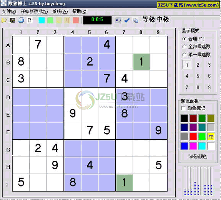This screenshot has height=200, width=221.
Task: Create a new blank puzzle page icon
Action: tap(30, 20)
